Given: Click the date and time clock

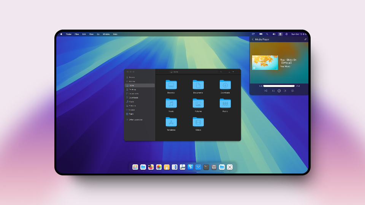Looking at the screenshot, I should (299, 34).
